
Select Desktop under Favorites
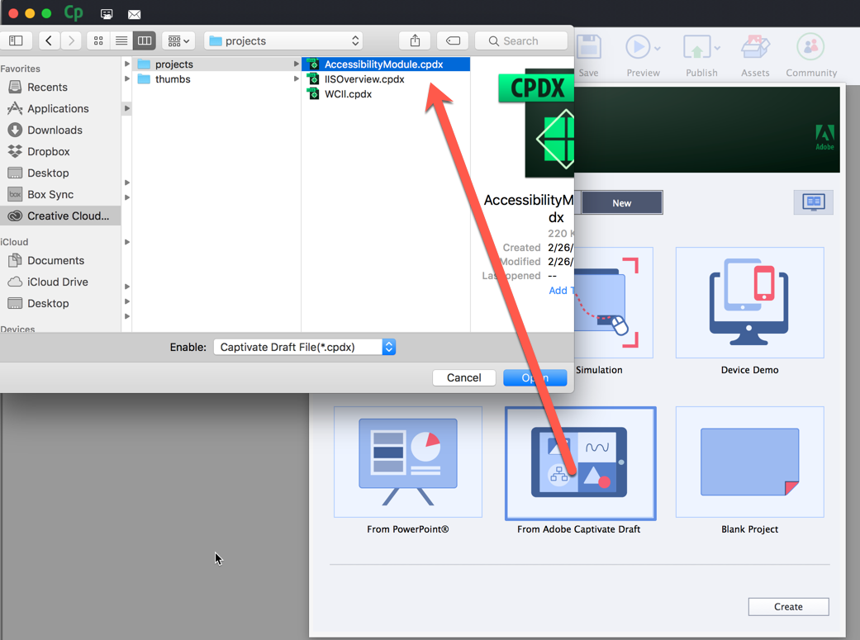tap(60, 173)
